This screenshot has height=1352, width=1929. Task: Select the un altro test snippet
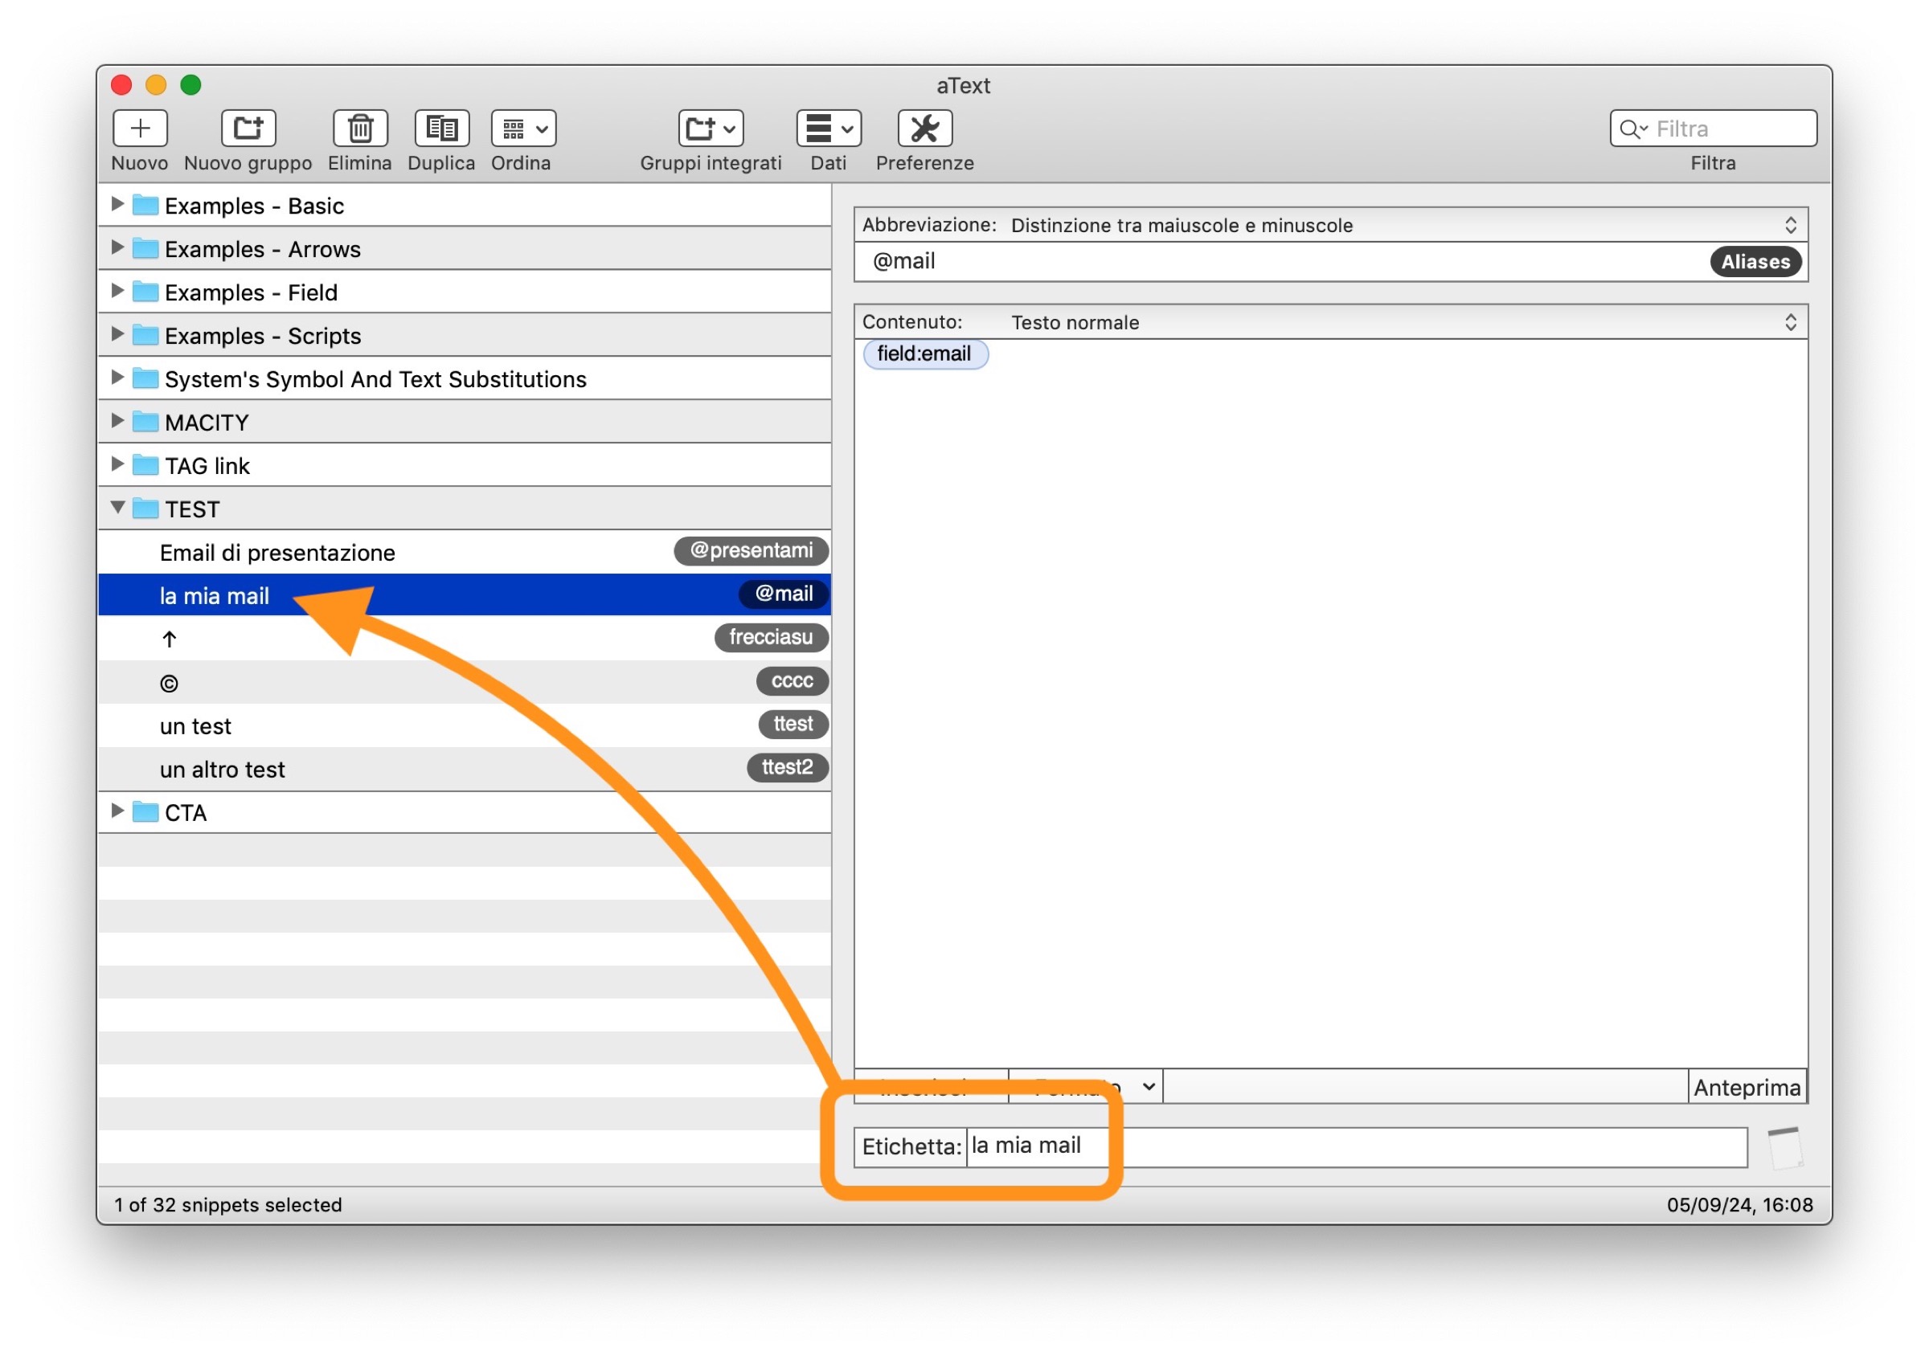(x=223, y=770)
